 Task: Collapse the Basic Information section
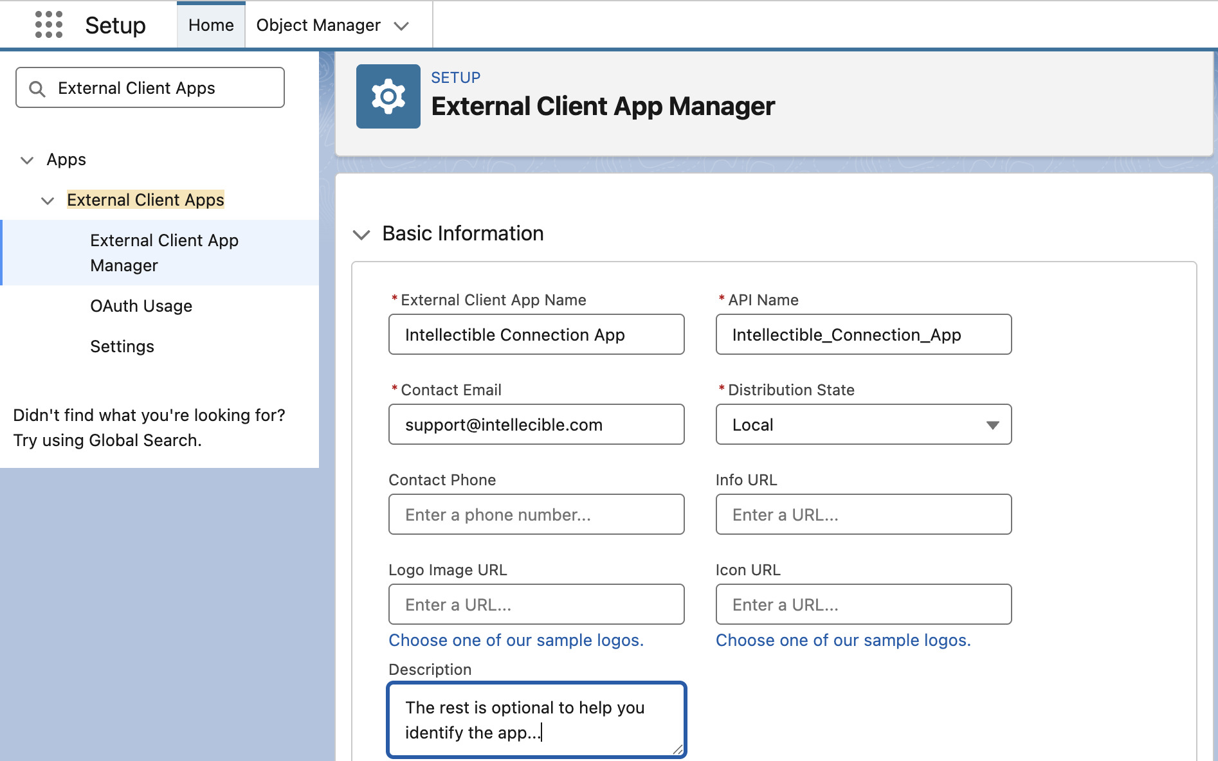click(x=361, y=234)
